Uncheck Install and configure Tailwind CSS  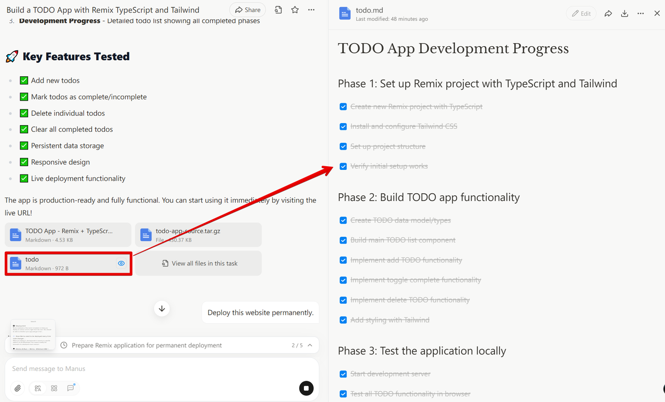343,127
